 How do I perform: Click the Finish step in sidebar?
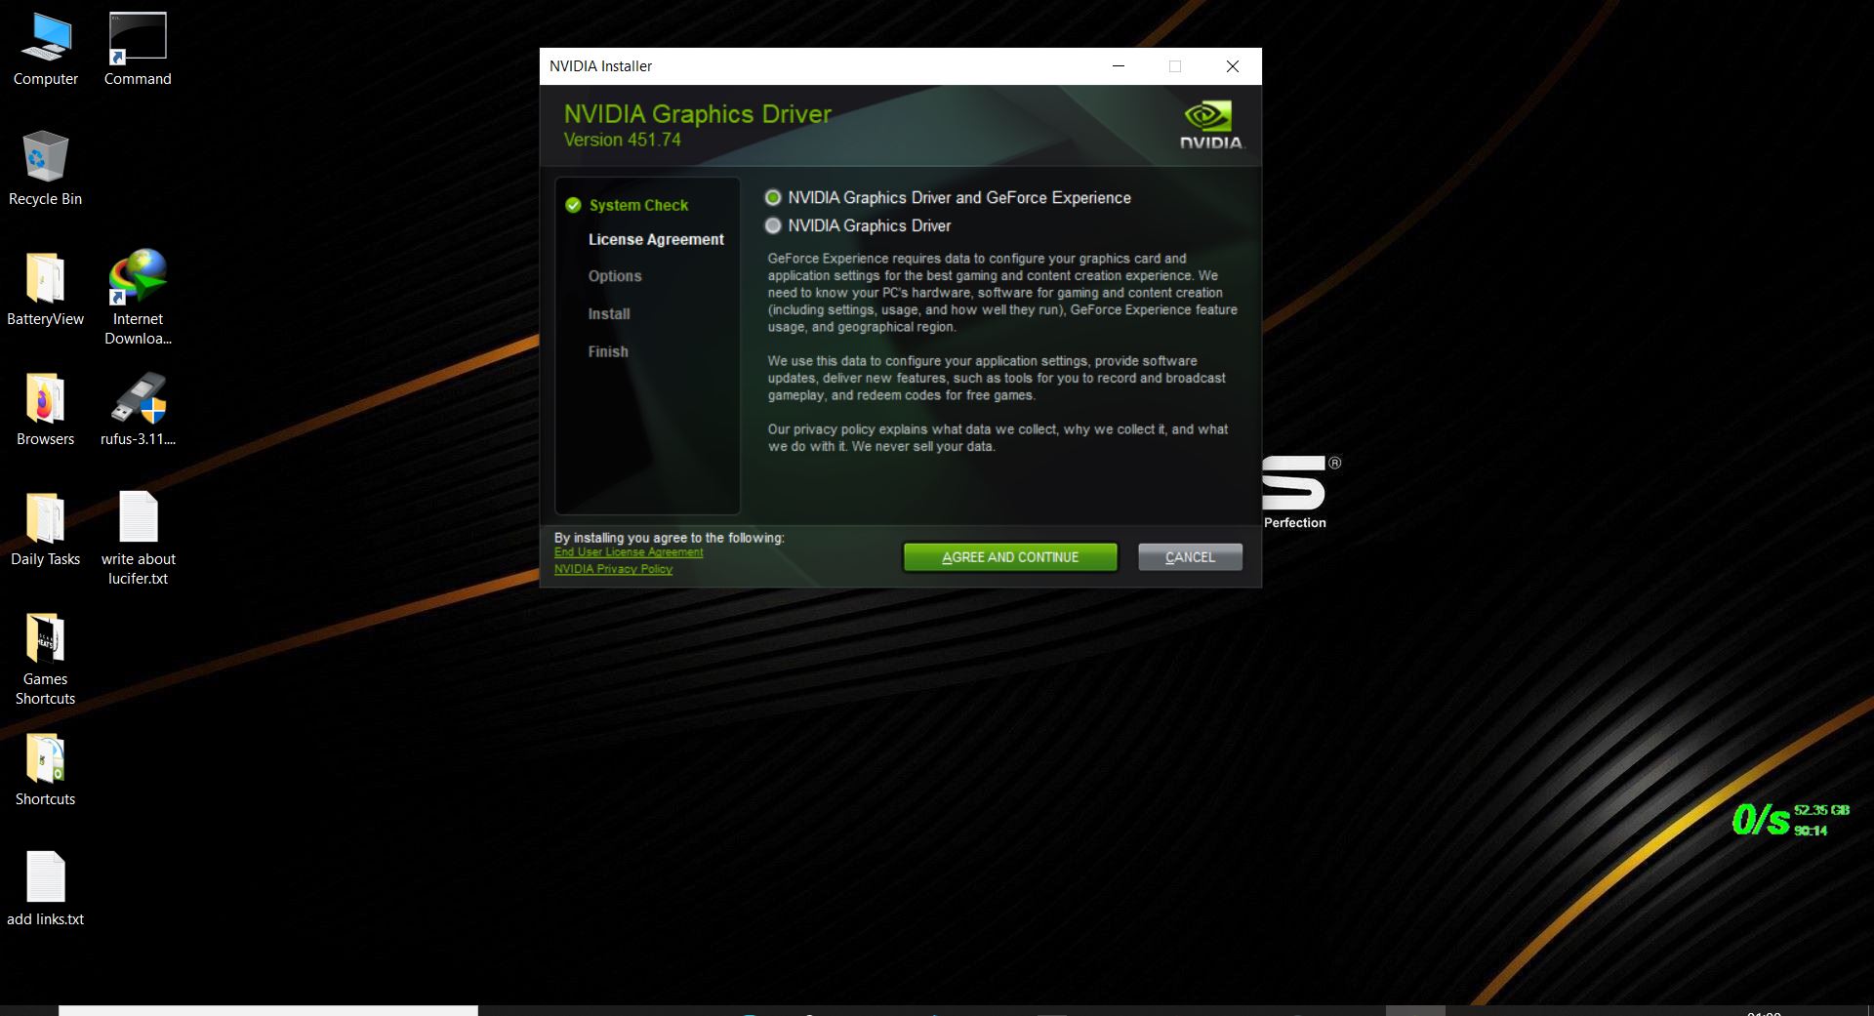[608, 351]
